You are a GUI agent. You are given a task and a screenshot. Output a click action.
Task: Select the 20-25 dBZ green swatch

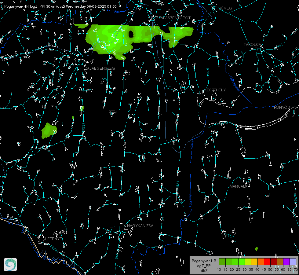[x=235, y=262]
